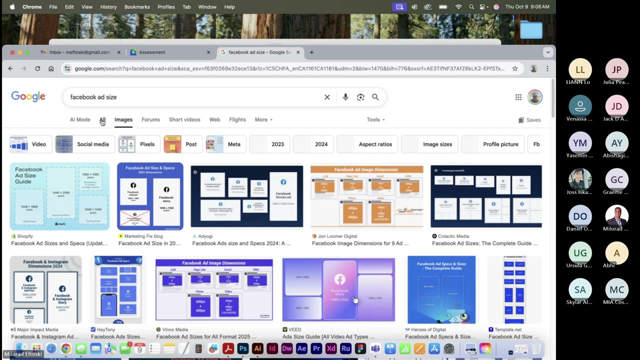Reload the Google search page
The width and height of the screenshot is (640, 360).
[37, 68]
